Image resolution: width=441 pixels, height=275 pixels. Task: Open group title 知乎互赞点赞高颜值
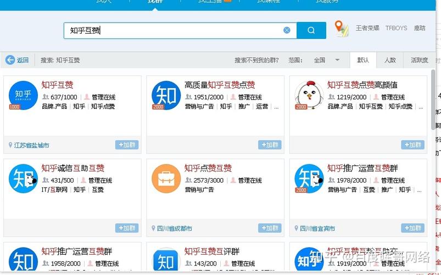362,85
